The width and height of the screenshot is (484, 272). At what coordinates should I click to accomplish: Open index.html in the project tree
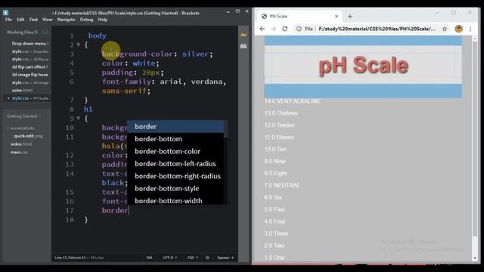tap(21, 144)
